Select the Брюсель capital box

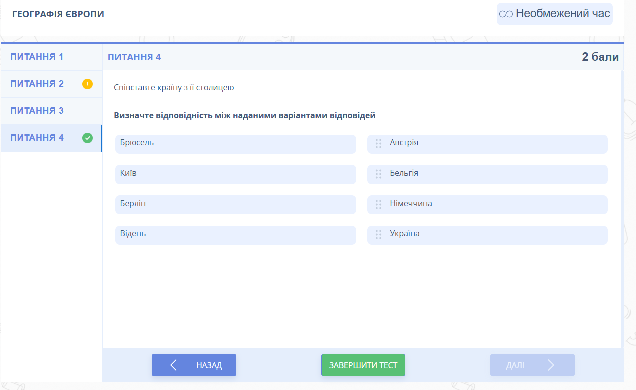(x=235, y=144)
